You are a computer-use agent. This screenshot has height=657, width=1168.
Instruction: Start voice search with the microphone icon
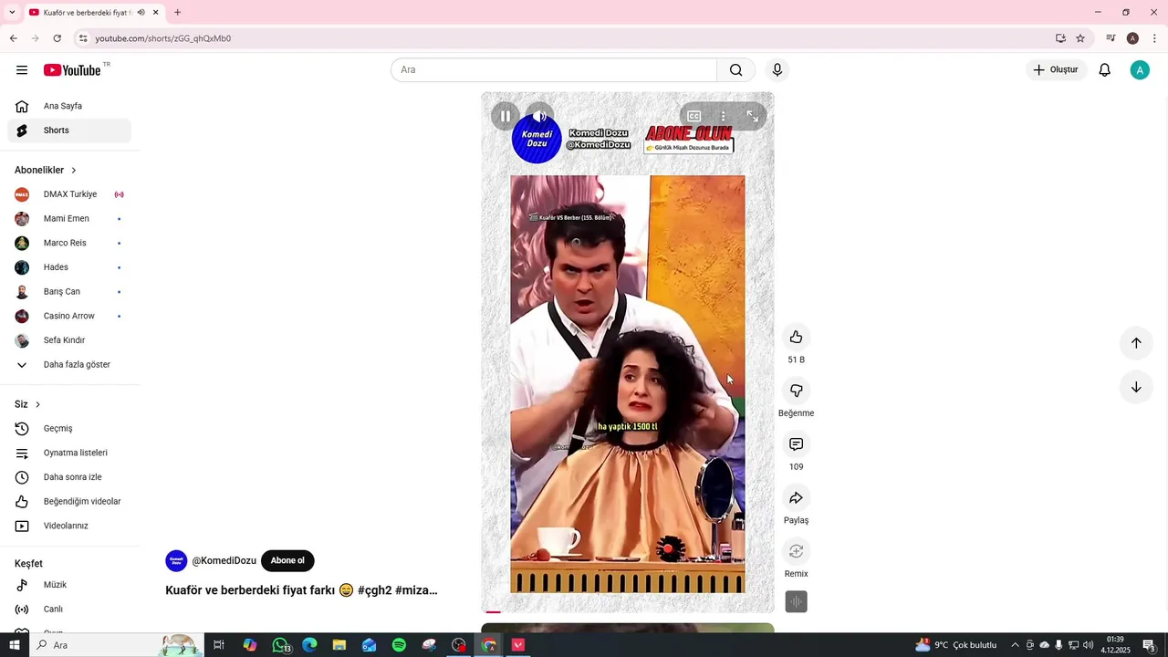[x=777, y=70]
